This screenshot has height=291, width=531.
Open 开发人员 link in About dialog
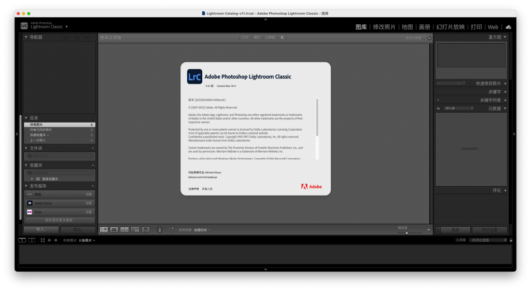coord(207,189)
